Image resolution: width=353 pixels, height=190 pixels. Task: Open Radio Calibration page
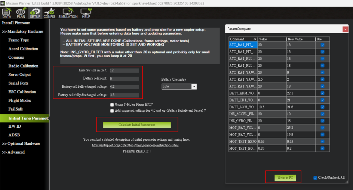[23, 66]
